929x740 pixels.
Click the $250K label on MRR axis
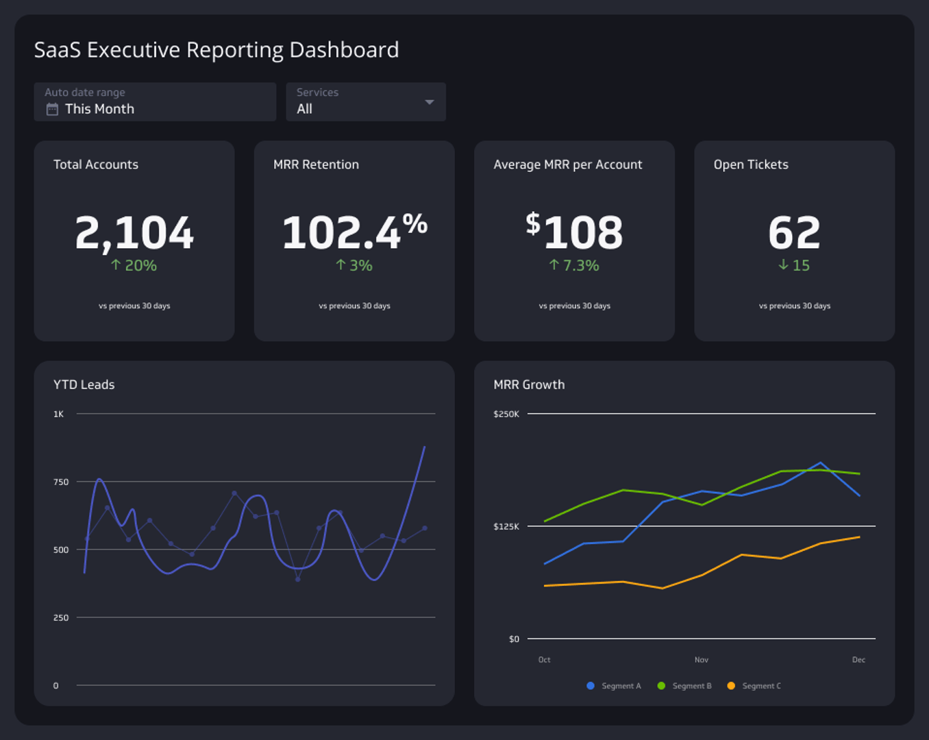(506, 414)
